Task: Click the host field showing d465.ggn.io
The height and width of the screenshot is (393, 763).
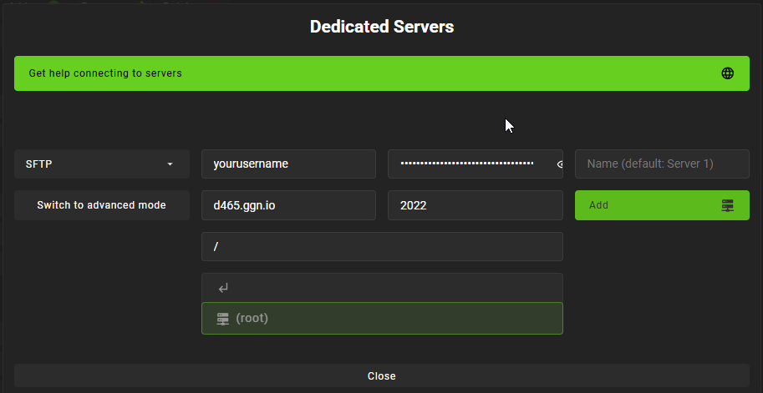Action: pyautogui.click(x=288, y=205)
